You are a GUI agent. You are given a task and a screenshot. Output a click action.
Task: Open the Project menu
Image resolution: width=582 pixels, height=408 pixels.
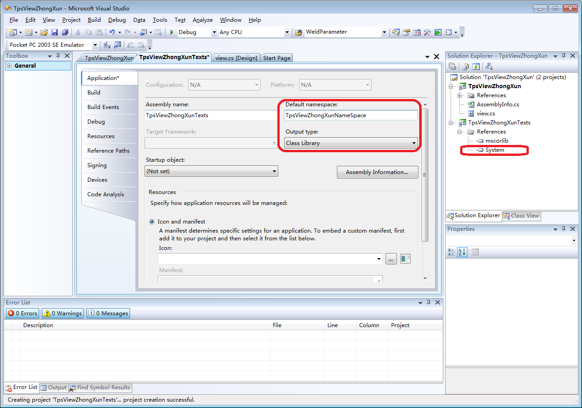pos(71,20)
